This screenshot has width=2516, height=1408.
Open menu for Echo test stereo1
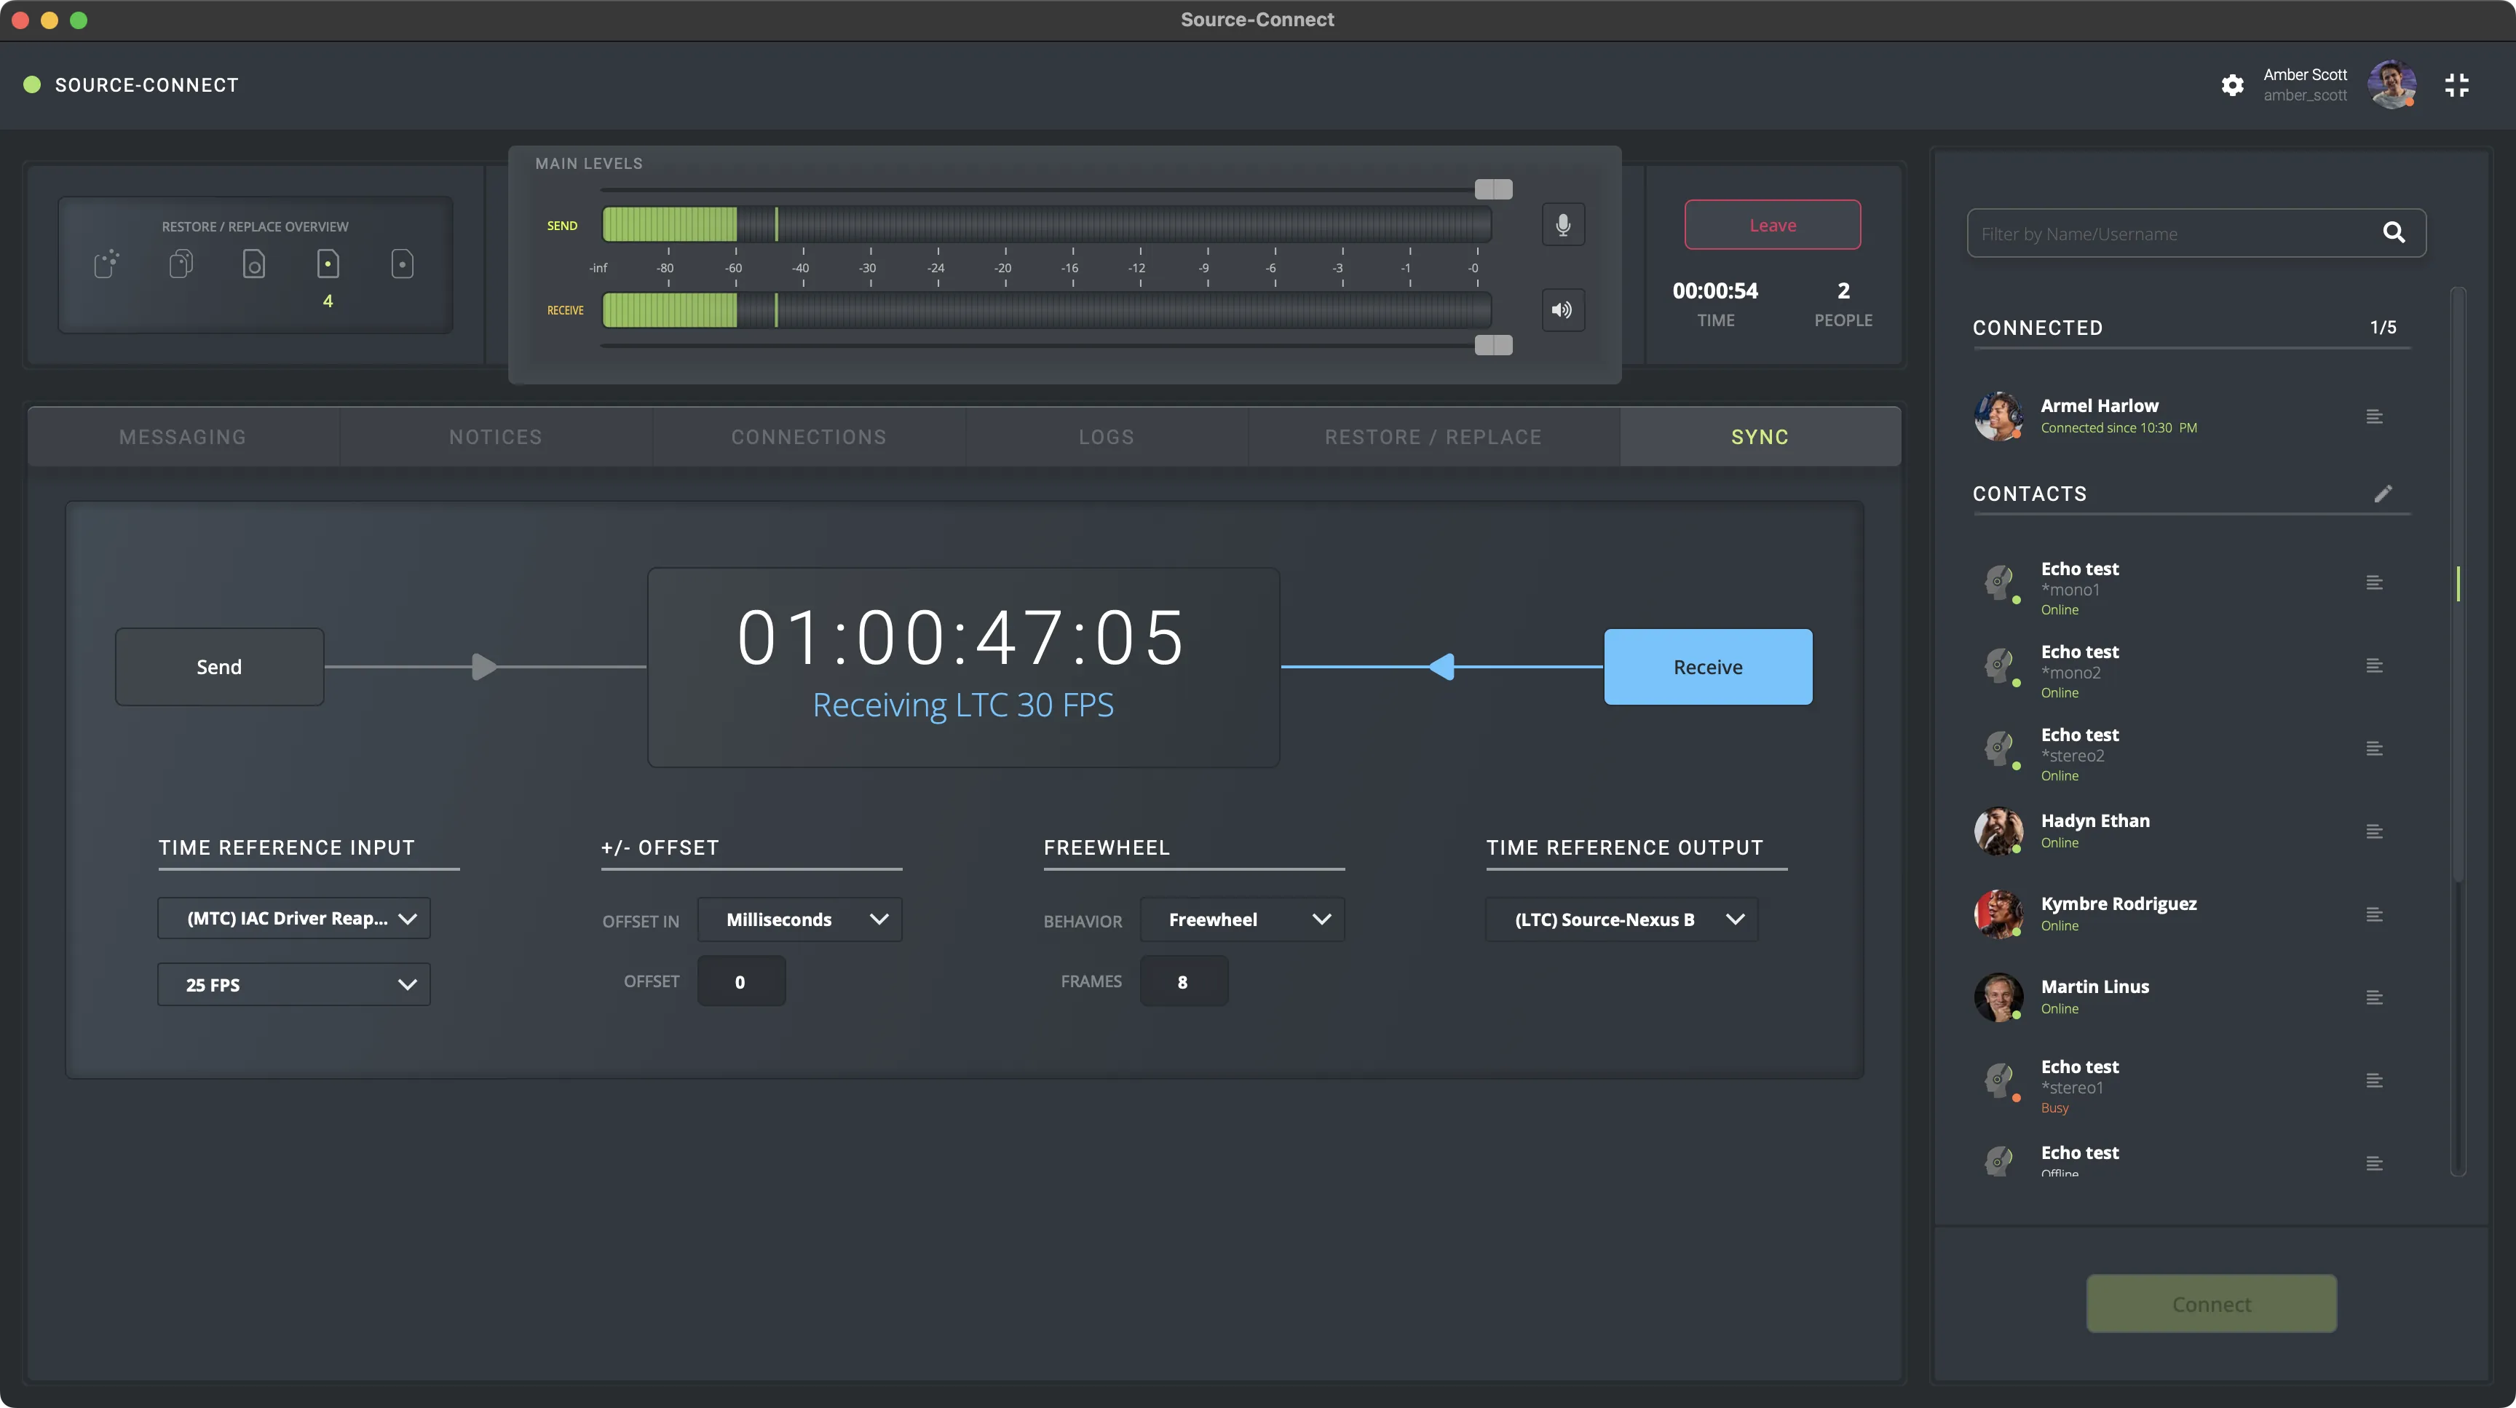tap(2374, 1081)
